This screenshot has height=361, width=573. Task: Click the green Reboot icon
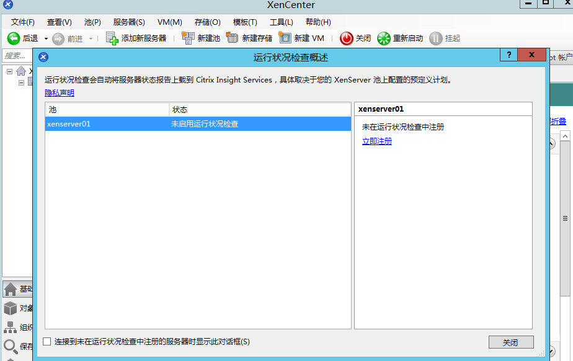point(384,38)
